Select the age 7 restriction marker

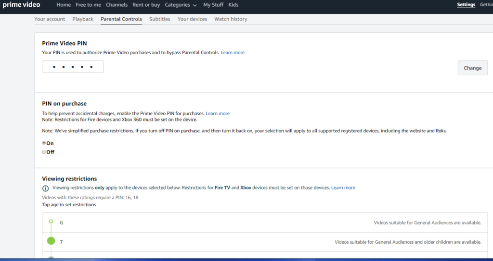point(51,241)
